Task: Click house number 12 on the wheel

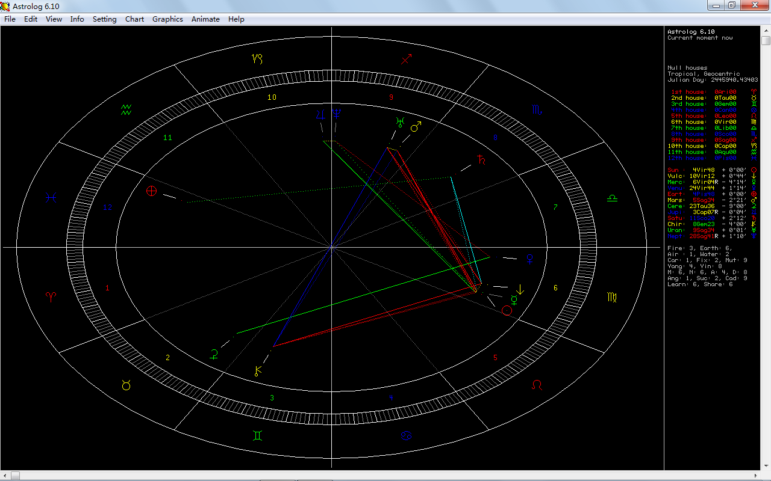Action: (x=107, y=207)
